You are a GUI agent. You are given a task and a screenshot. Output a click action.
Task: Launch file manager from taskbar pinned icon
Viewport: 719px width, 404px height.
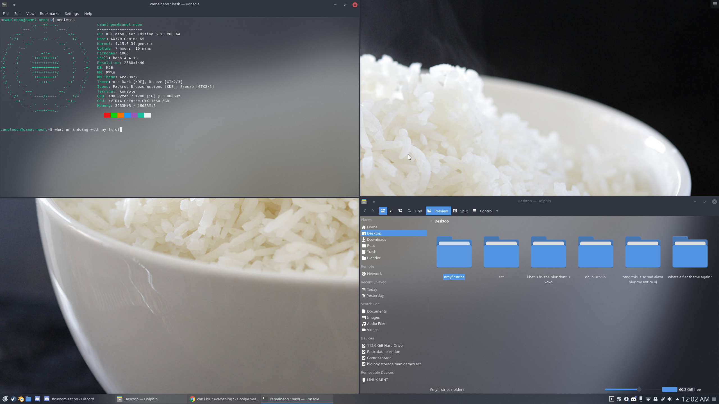click(28, 399)
